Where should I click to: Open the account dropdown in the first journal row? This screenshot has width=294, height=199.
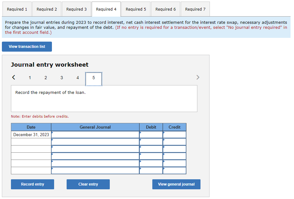click(95, 134)
